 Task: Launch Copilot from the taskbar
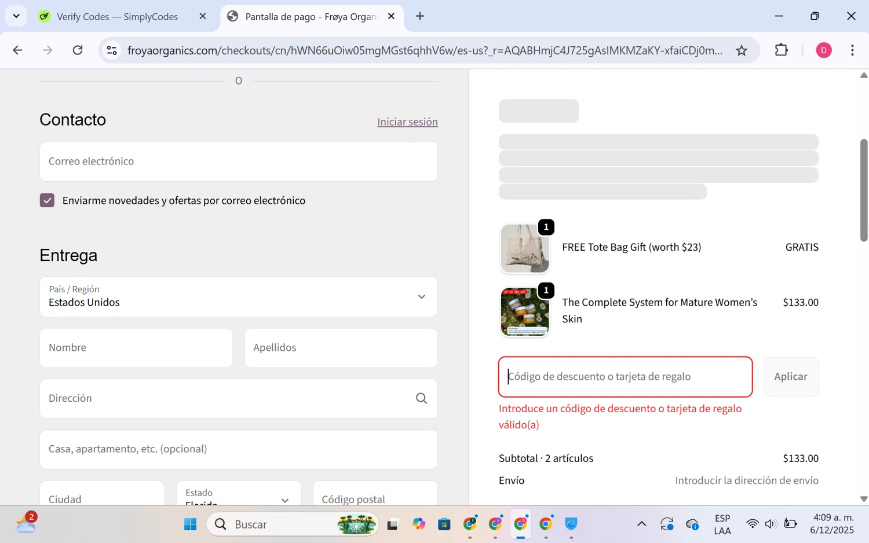[x=419, y=524]
